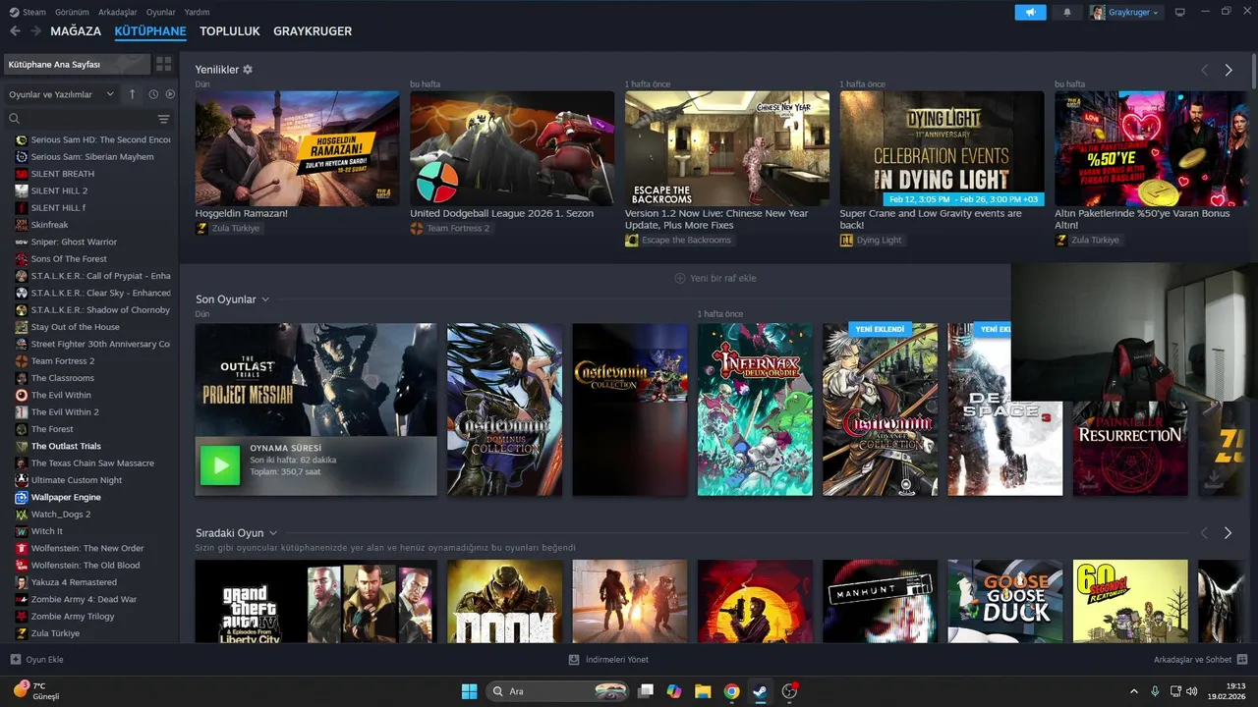Open Dying Light news tag
Image resolution: width=1258 pixels, height=707 pixels.
tap(872, 240)
